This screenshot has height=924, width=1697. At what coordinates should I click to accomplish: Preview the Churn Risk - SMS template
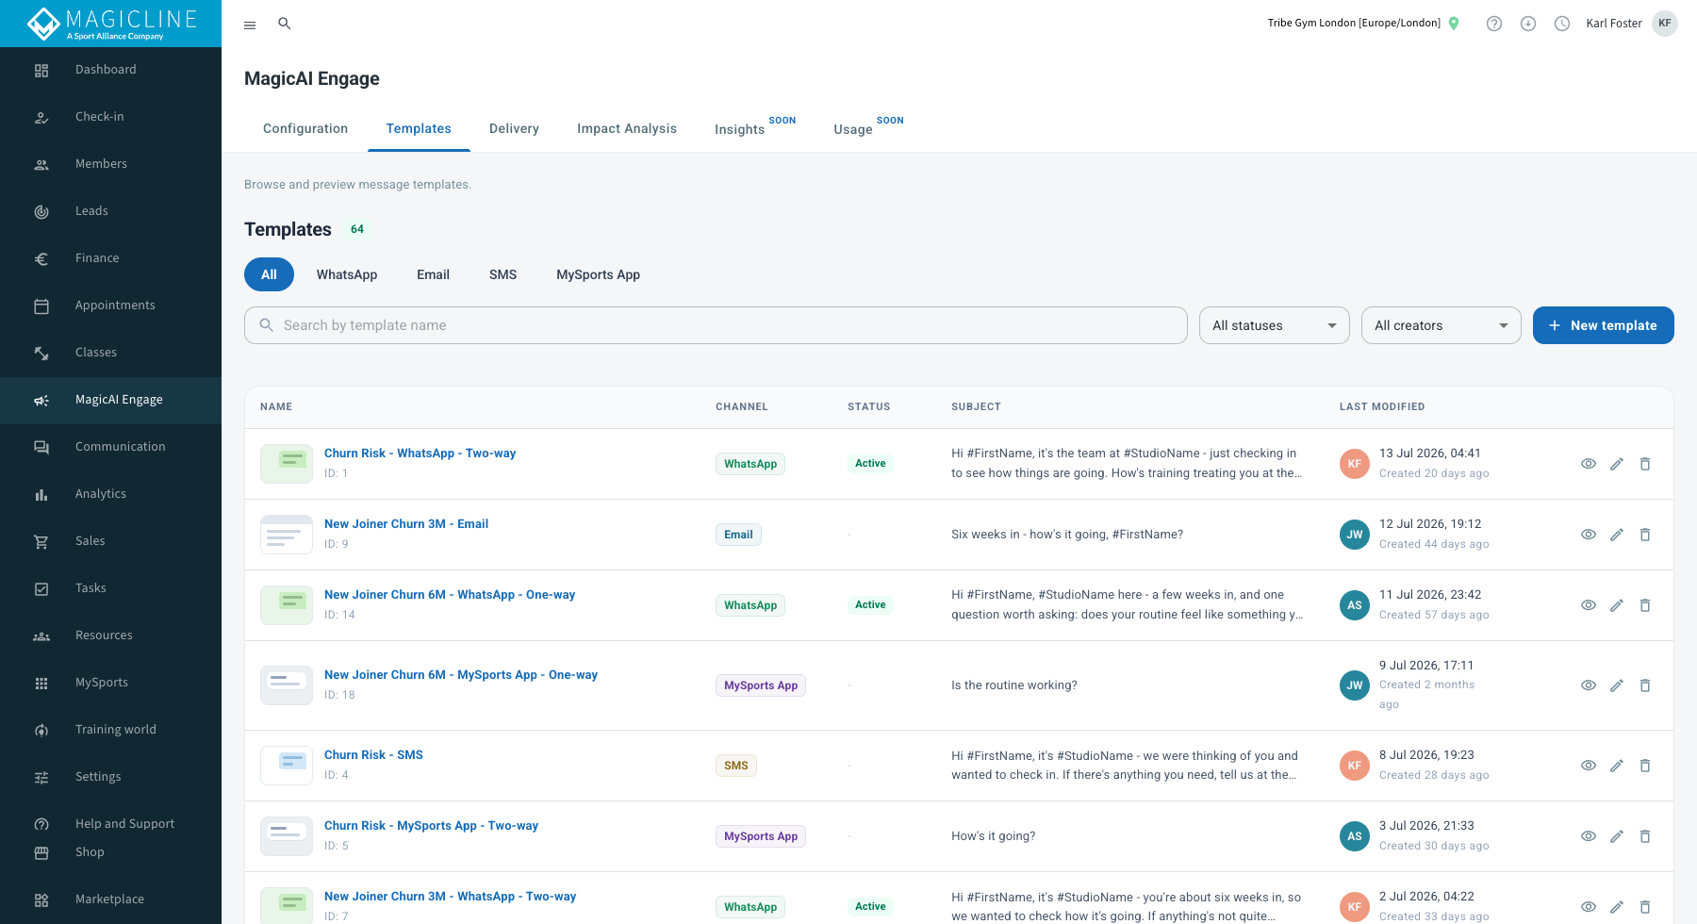point(1589,766)
